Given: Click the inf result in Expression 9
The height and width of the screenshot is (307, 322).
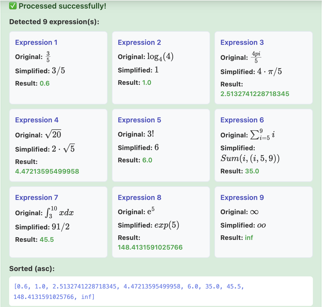Looking at the screenshot, I should 249,238.
